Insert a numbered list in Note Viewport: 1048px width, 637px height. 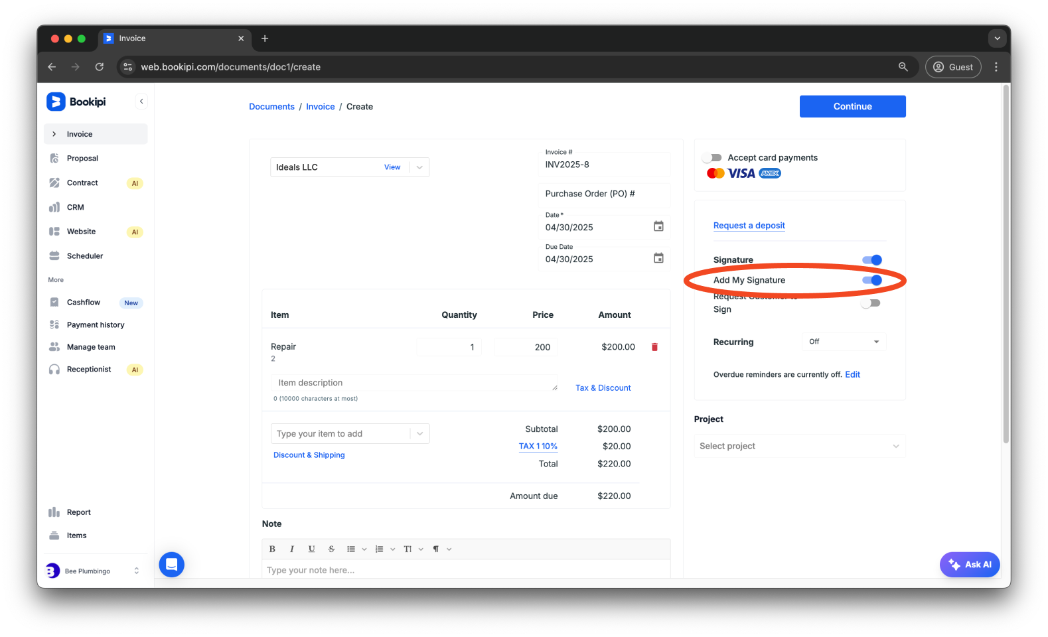380,549
